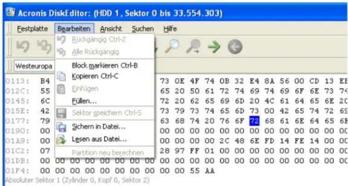Image resolution: width=348 pixels, height=186 pixels.
Task: Click hex byte 55 in signature row 01F4
Action: coord(194,171)
